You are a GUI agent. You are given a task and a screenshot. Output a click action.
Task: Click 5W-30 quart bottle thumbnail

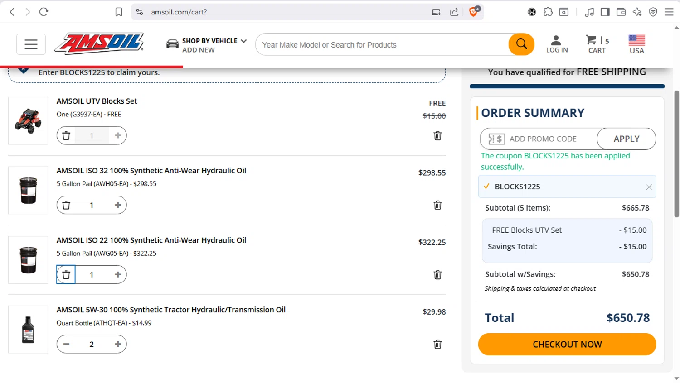tap(28, 329)
